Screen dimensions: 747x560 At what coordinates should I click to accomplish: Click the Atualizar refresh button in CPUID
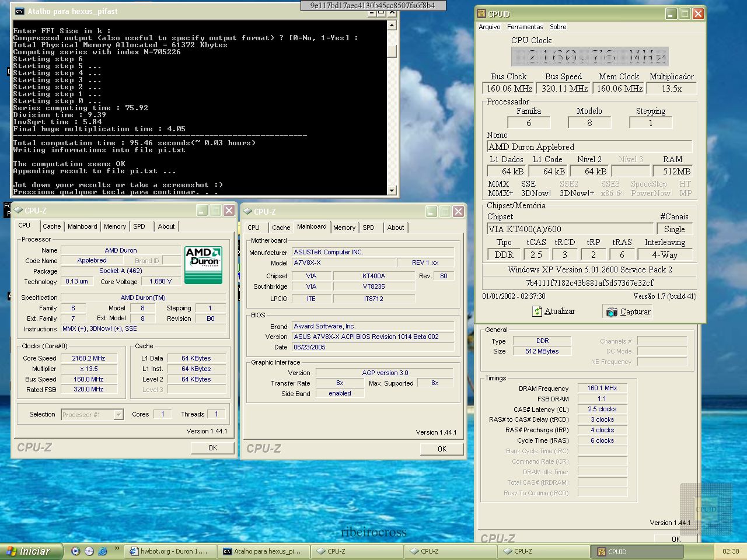click(x=554, y=311)
